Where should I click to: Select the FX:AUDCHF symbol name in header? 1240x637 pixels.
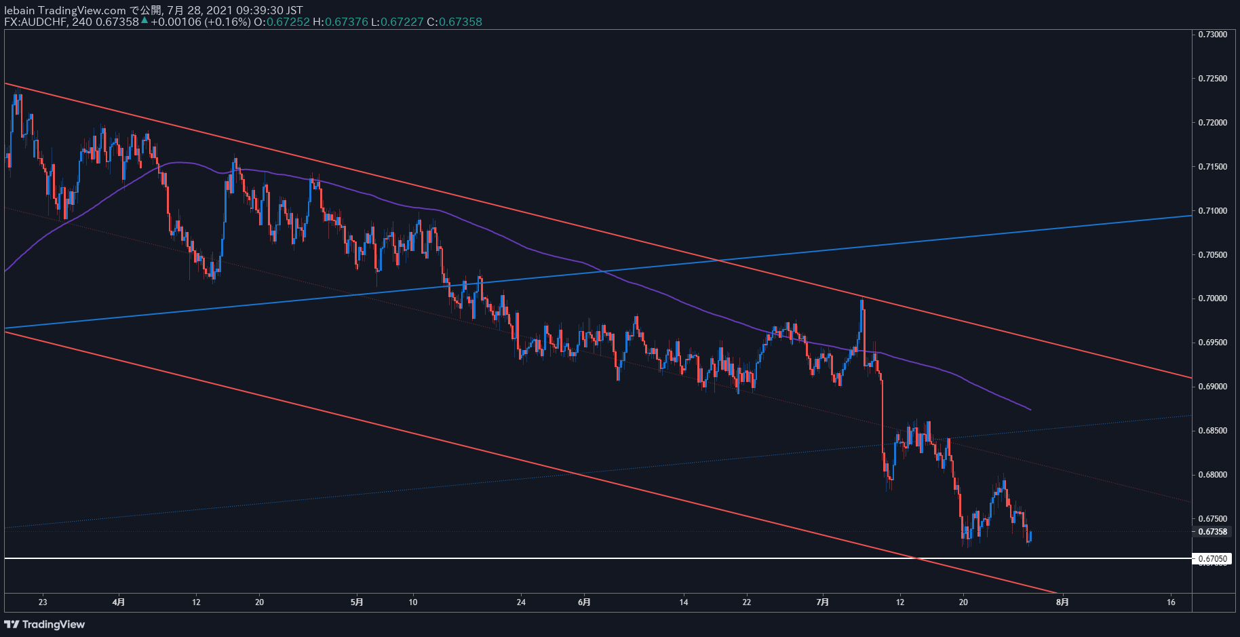tap(35, 22)
